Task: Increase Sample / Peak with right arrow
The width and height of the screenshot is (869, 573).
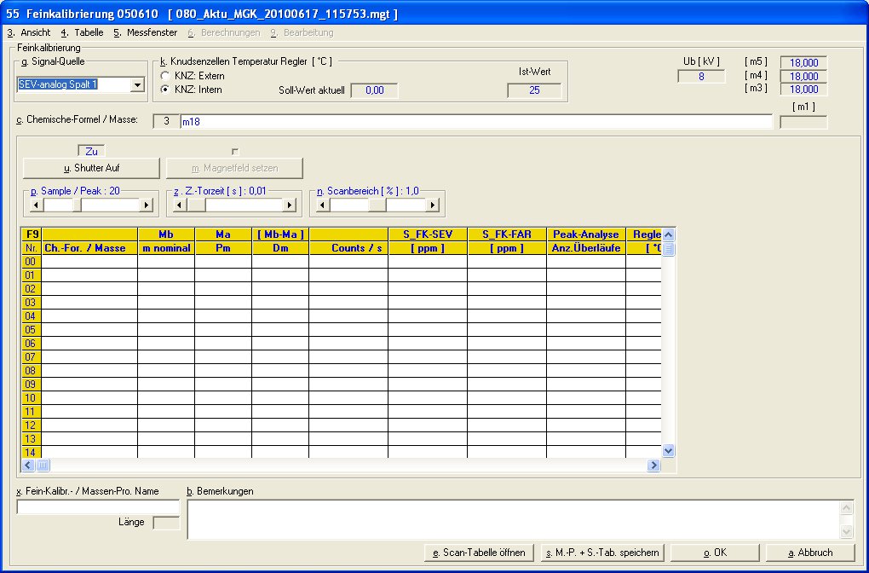Action: click(x=146, y=205)
